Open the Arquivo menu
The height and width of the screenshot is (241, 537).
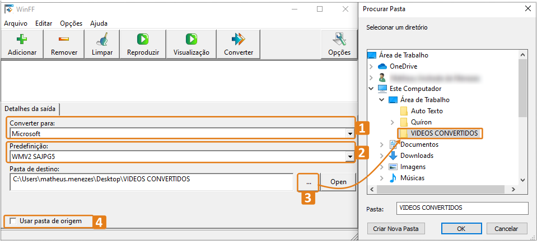(x=16, y=23)
